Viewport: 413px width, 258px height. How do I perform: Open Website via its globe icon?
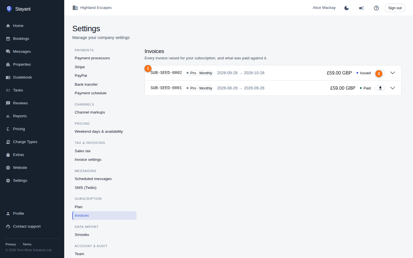pos(8,168)
